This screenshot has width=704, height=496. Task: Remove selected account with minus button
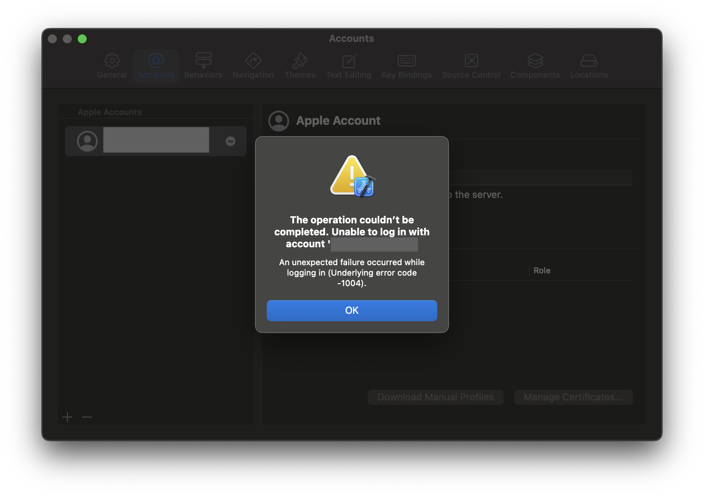click(87, 417)
